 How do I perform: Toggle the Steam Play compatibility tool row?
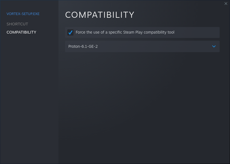(x=142, y=32)
